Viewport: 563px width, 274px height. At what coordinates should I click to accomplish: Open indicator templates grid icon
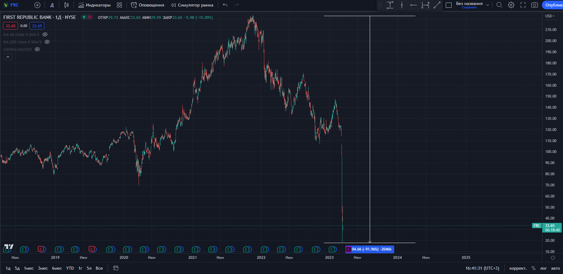tap(120, 5)
